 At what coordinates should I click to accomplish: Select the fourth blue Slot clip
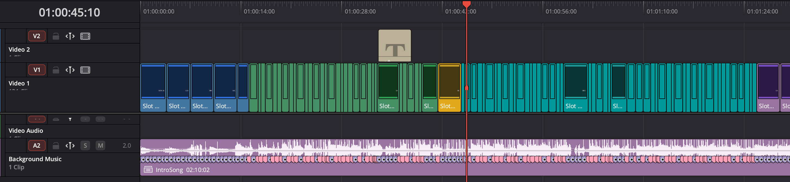(225, 88)
